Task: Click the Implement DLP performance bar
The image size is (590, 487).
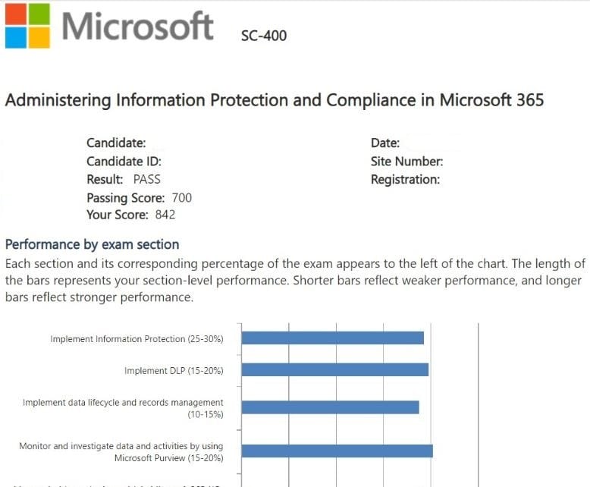Action: 334,369
